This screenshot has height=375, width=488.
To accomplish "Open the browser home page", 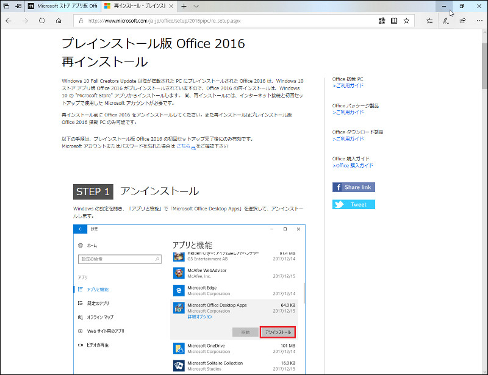I will tap(59, 21).
